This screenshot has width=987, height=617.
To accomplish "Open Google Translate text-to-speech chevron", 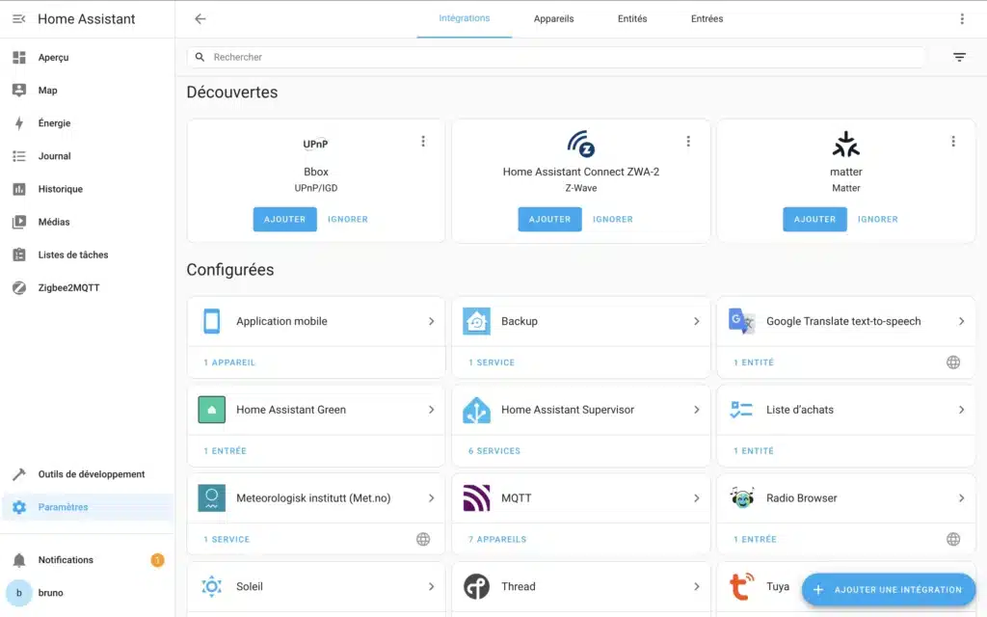I will [961, 321].
